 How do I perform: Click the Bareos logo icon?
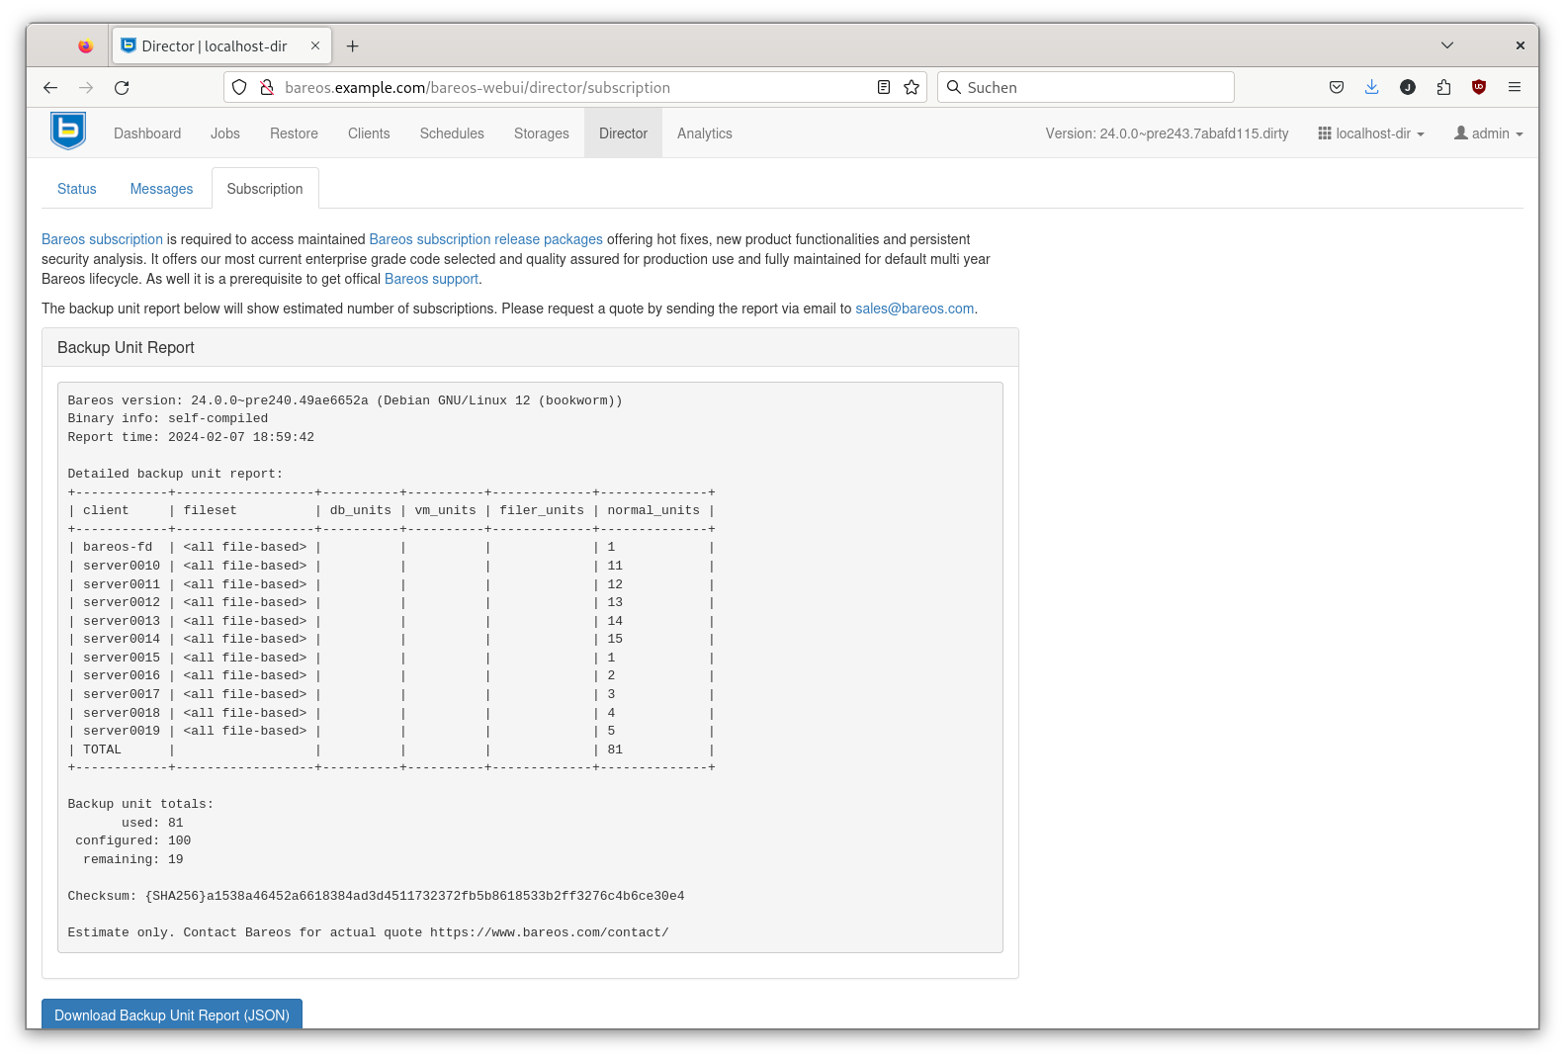[68, 131]
